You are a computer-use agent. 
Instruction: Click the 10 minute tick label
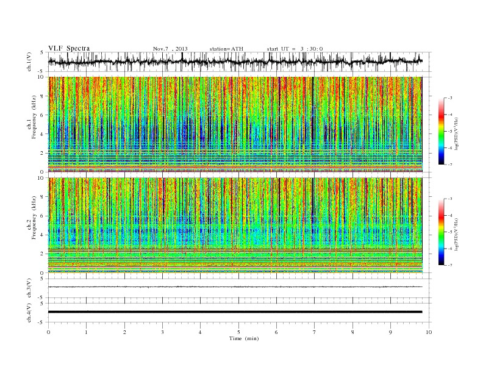429,332
